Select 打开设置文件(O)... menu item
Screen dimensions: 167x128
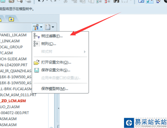(60, 62)
